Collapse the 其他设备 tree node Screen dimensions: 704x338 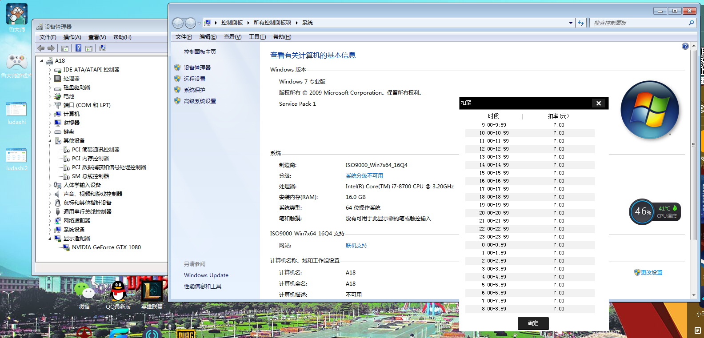coord(50,141)
